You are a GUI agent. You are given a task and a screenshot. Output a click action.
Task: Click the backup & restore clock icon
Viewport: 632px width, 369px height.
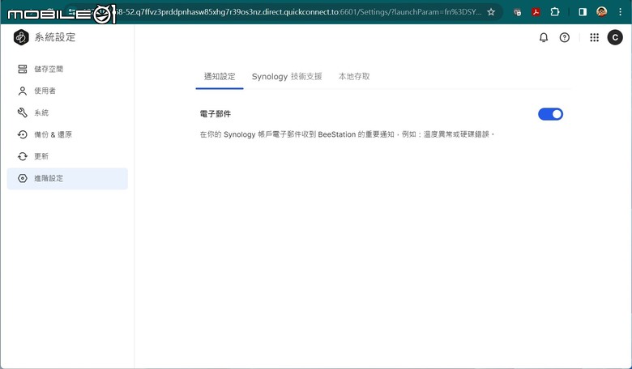coord(23,134)
